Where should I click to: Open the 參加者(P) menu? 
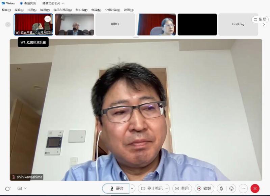point(81,10)
